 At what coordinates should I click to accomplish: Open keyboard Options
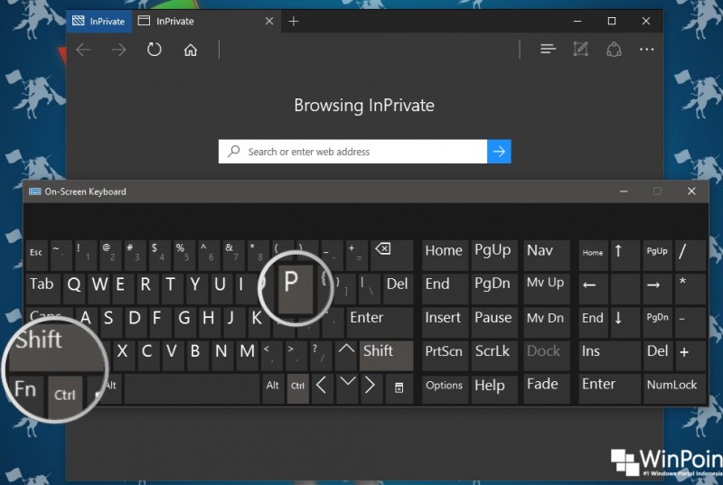pos(445,389)
